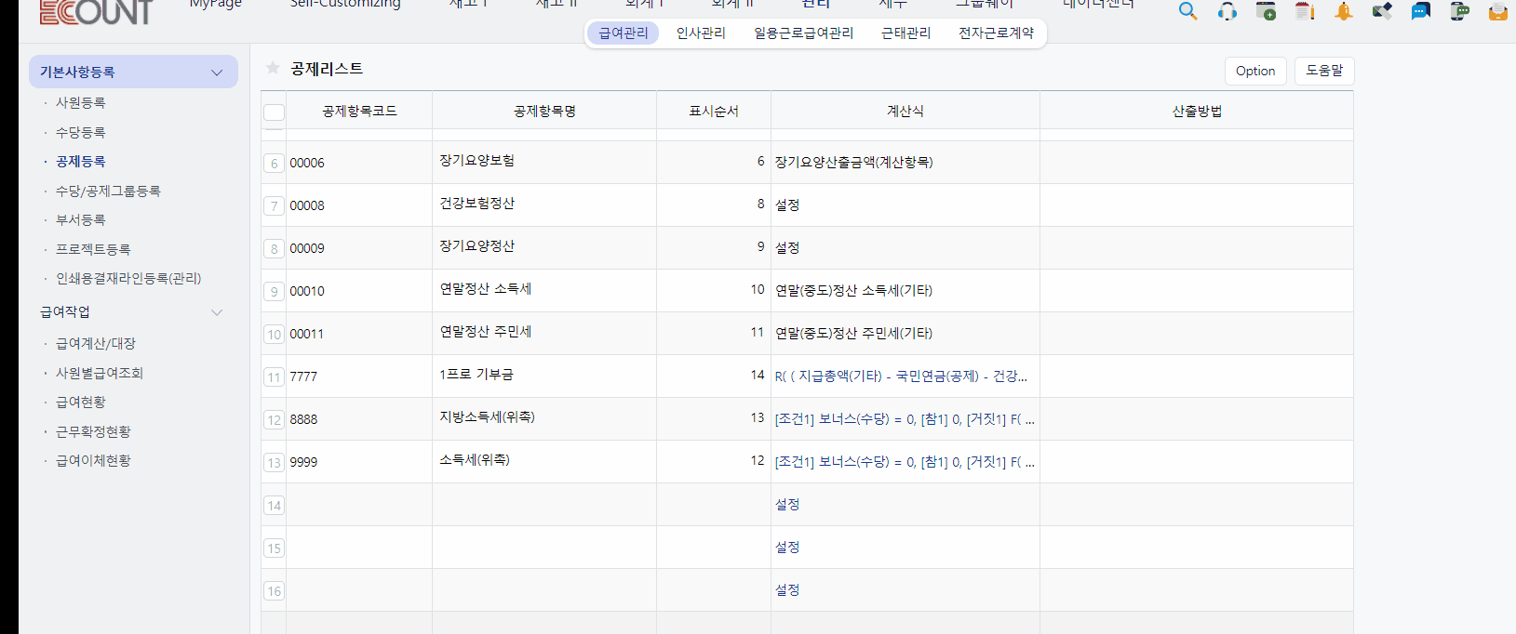Open the orange mail envelope icon
The image size is (1516, 634).
[x=1497, y=11]
